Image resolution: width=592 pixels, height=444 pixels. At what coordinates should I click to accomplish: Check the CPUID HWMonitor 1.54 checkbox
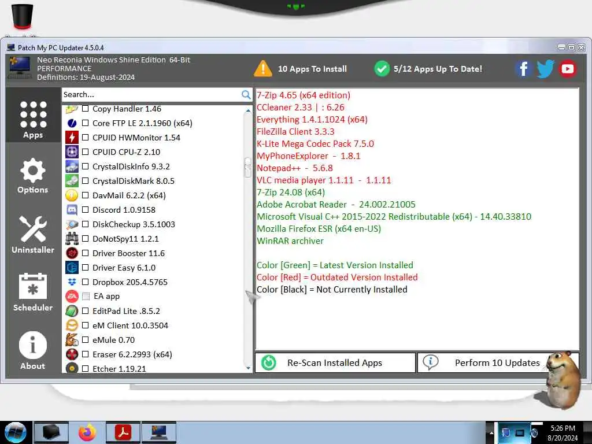click(86, 138)
